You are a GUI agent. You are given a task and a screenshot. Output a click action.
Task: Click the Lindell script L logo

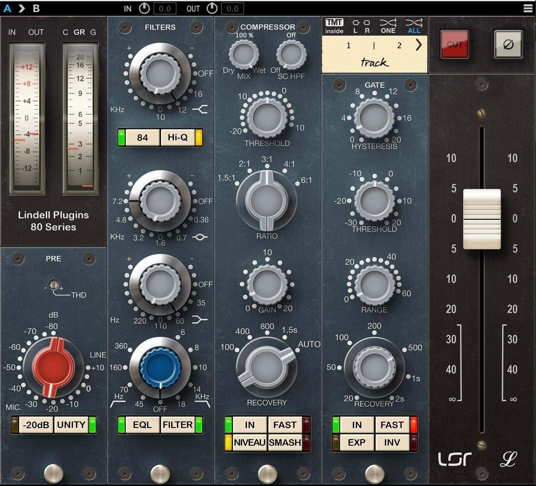coord(508,459)
